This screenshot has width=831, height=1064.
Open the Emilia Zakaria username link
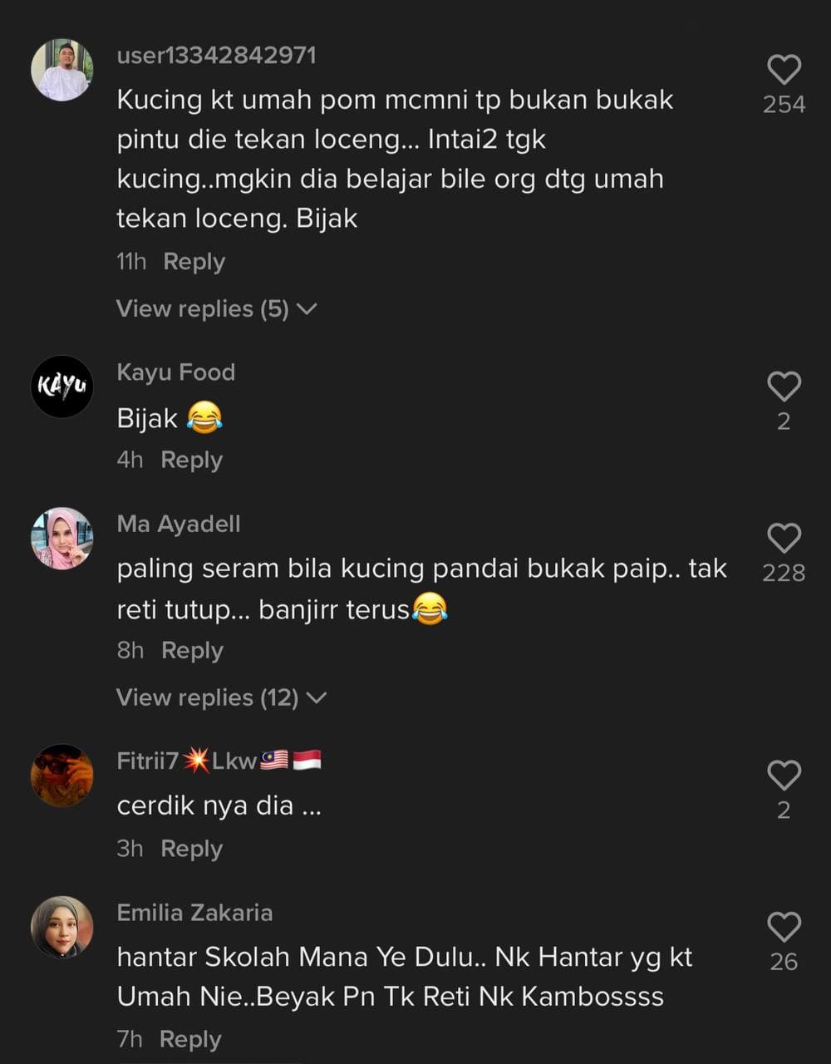click(195, 913)
